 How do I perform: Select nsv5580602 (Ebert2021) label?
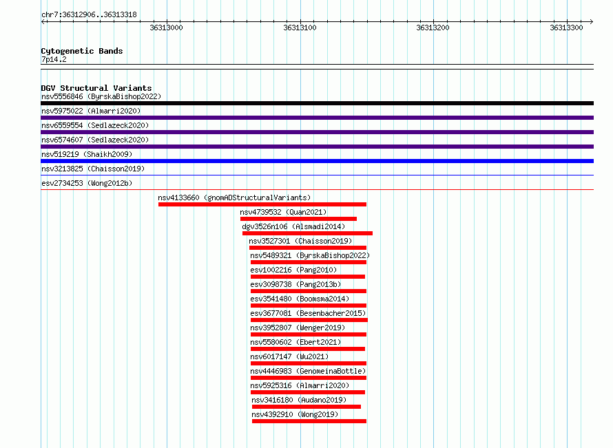coord(295,342)
